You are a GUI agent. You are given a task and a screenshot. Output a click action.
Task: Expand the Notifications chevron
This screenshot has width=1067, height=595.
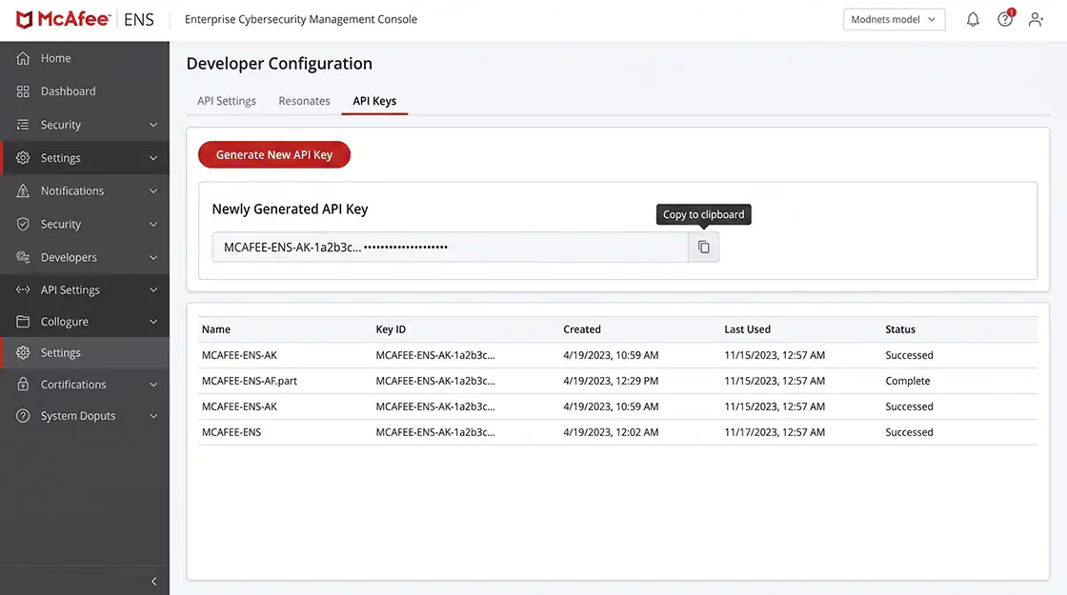pos(153,191)
